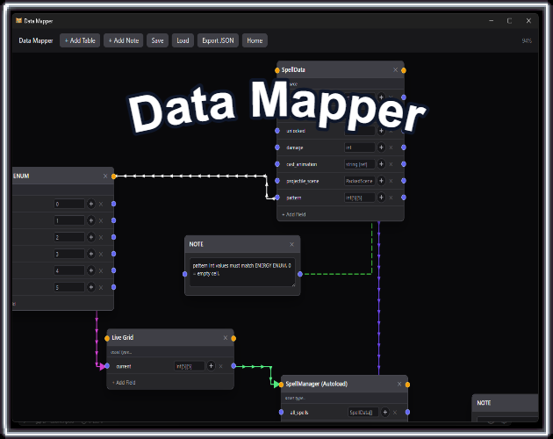Screen dimensions: 553x439
Task: Click the plus button on ENUM value 4 row
Action: tap(91, 270)
